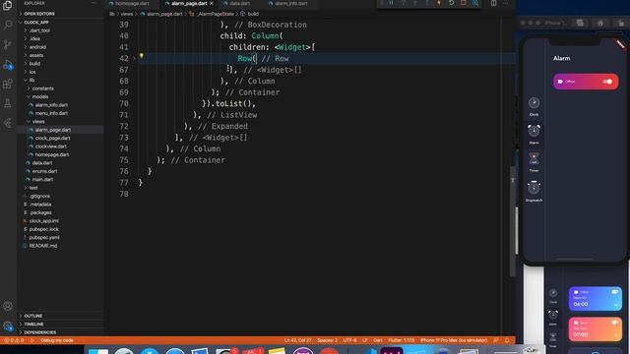This screenshot has width=630, height=354.
Task: Open the Accounts icon in activity bar
Action: (x=7, y=306)
